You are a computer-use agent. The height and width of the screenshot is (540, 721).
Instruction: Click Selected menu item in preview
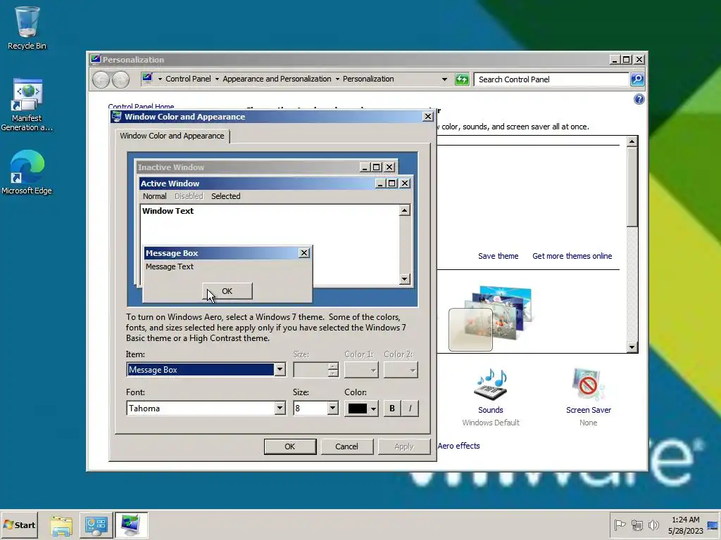pyautogui.click(x=226, y=197)
